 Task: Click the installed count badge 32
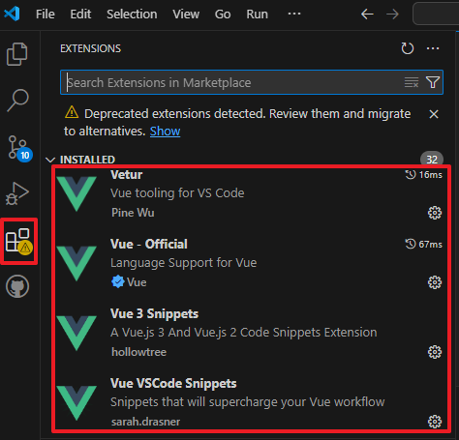click(432, 160)
